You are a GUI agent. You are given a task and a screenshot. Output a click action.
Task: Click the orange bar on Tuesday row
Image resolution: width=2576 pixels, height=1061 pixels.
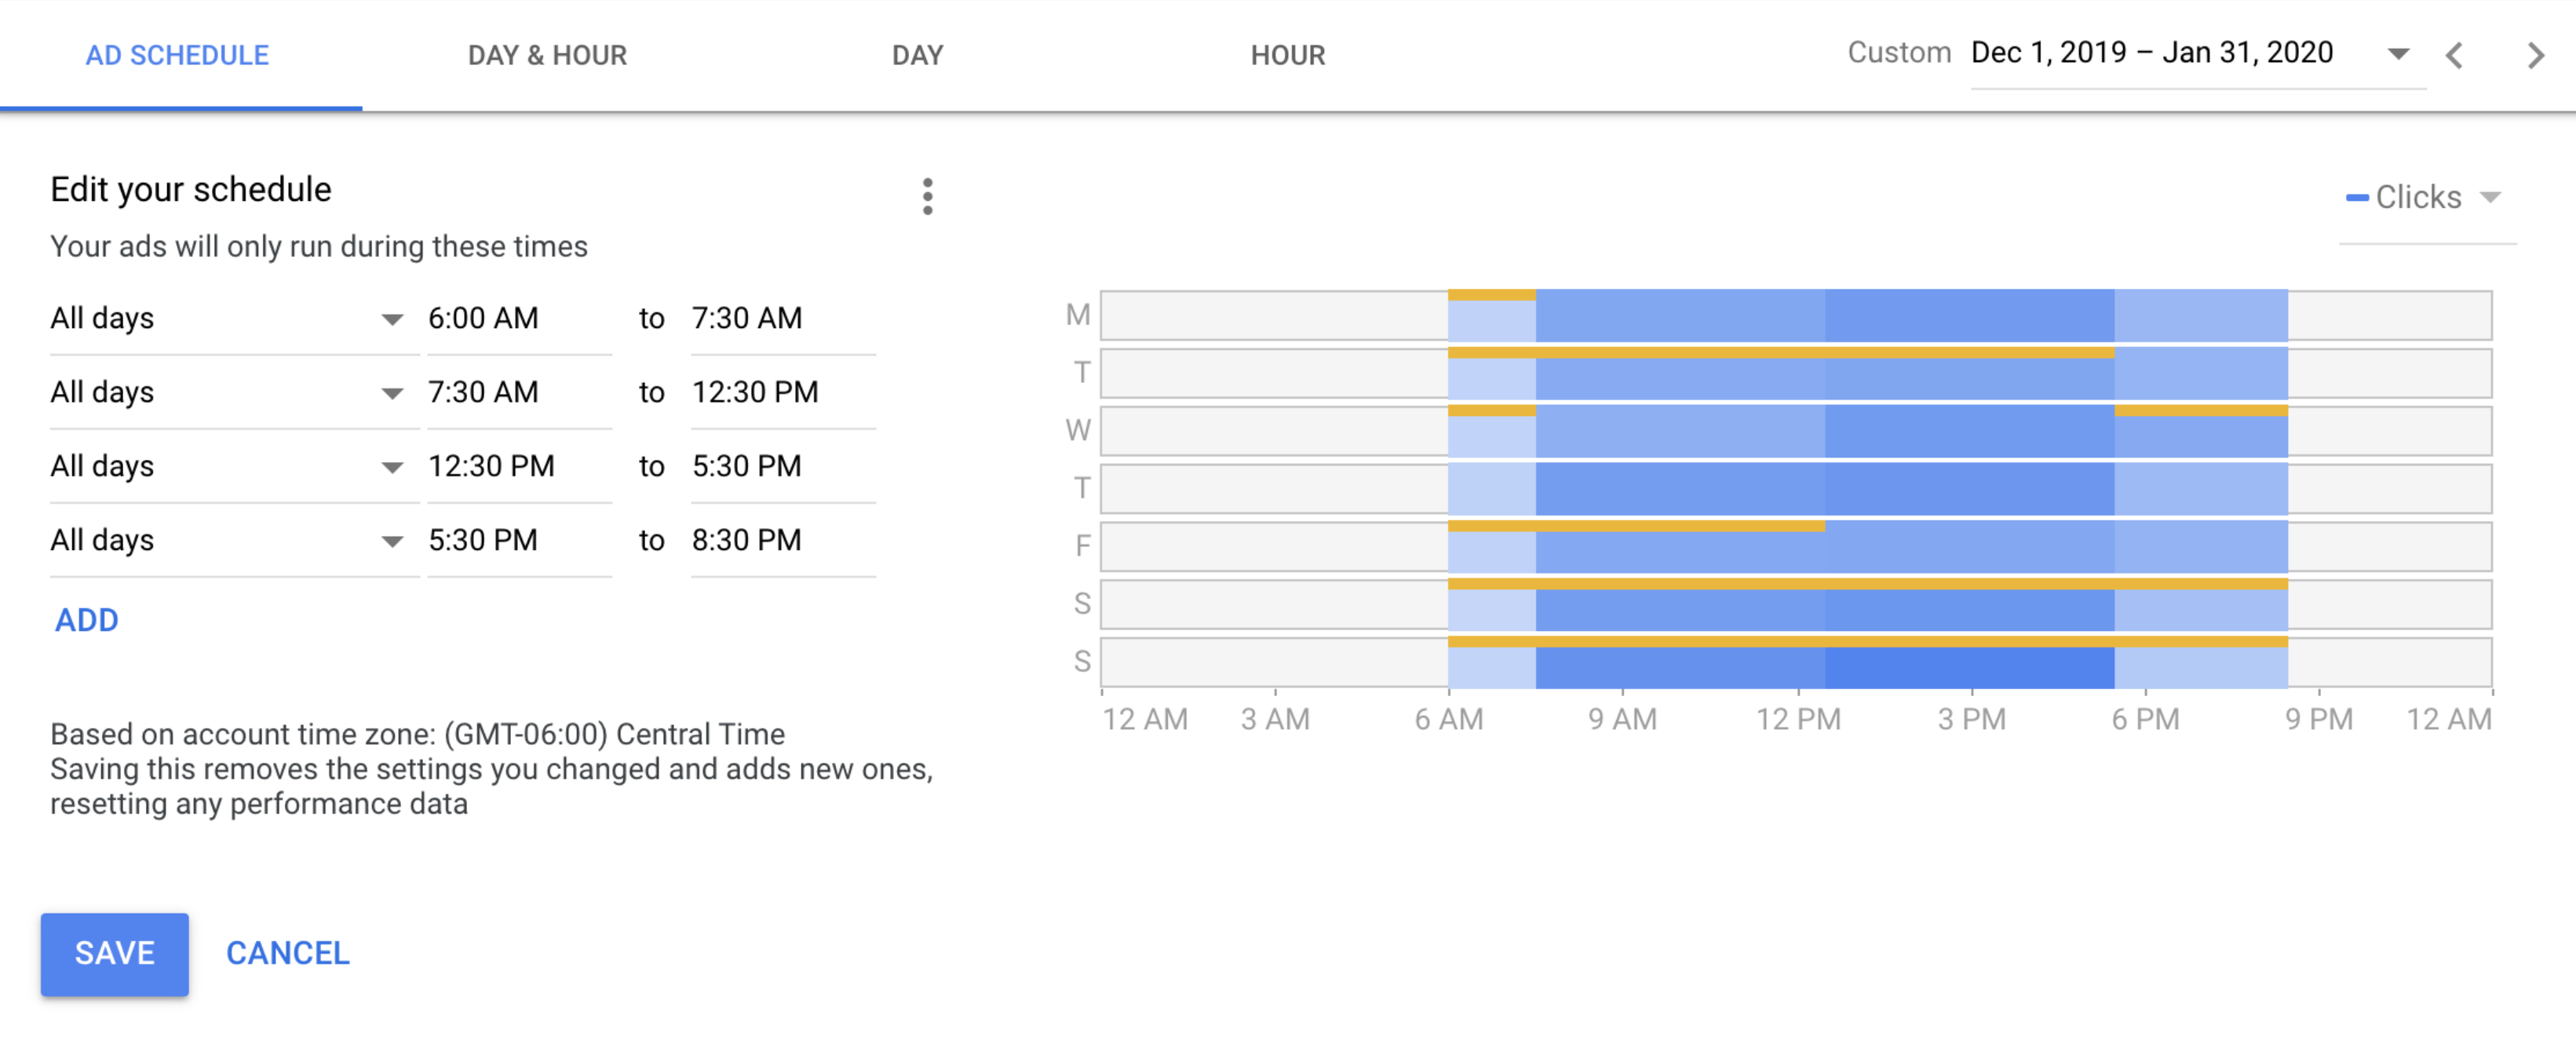(1781, 353)
